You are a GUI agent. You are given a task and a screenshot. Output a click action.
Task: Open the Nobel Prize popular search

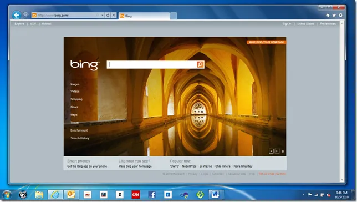[x=189, y=166]
